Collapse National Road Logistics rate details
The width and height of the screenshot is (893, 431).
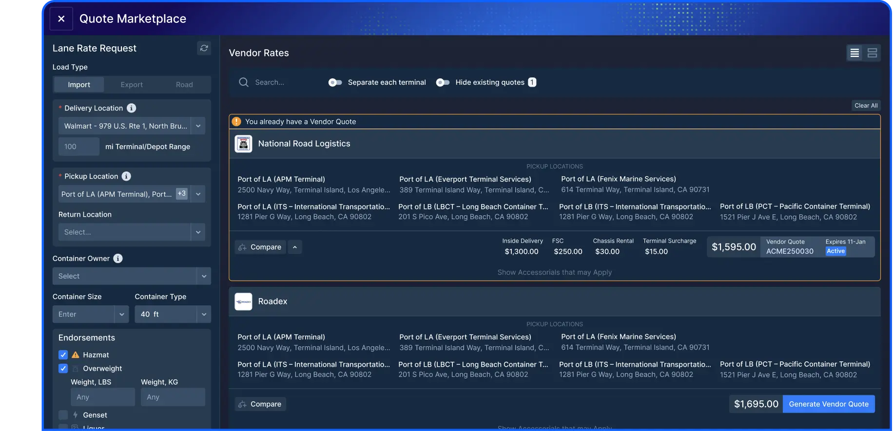pos(294,247)
